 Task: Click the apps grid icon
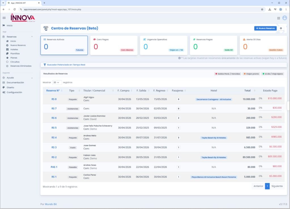coord(279,18)
